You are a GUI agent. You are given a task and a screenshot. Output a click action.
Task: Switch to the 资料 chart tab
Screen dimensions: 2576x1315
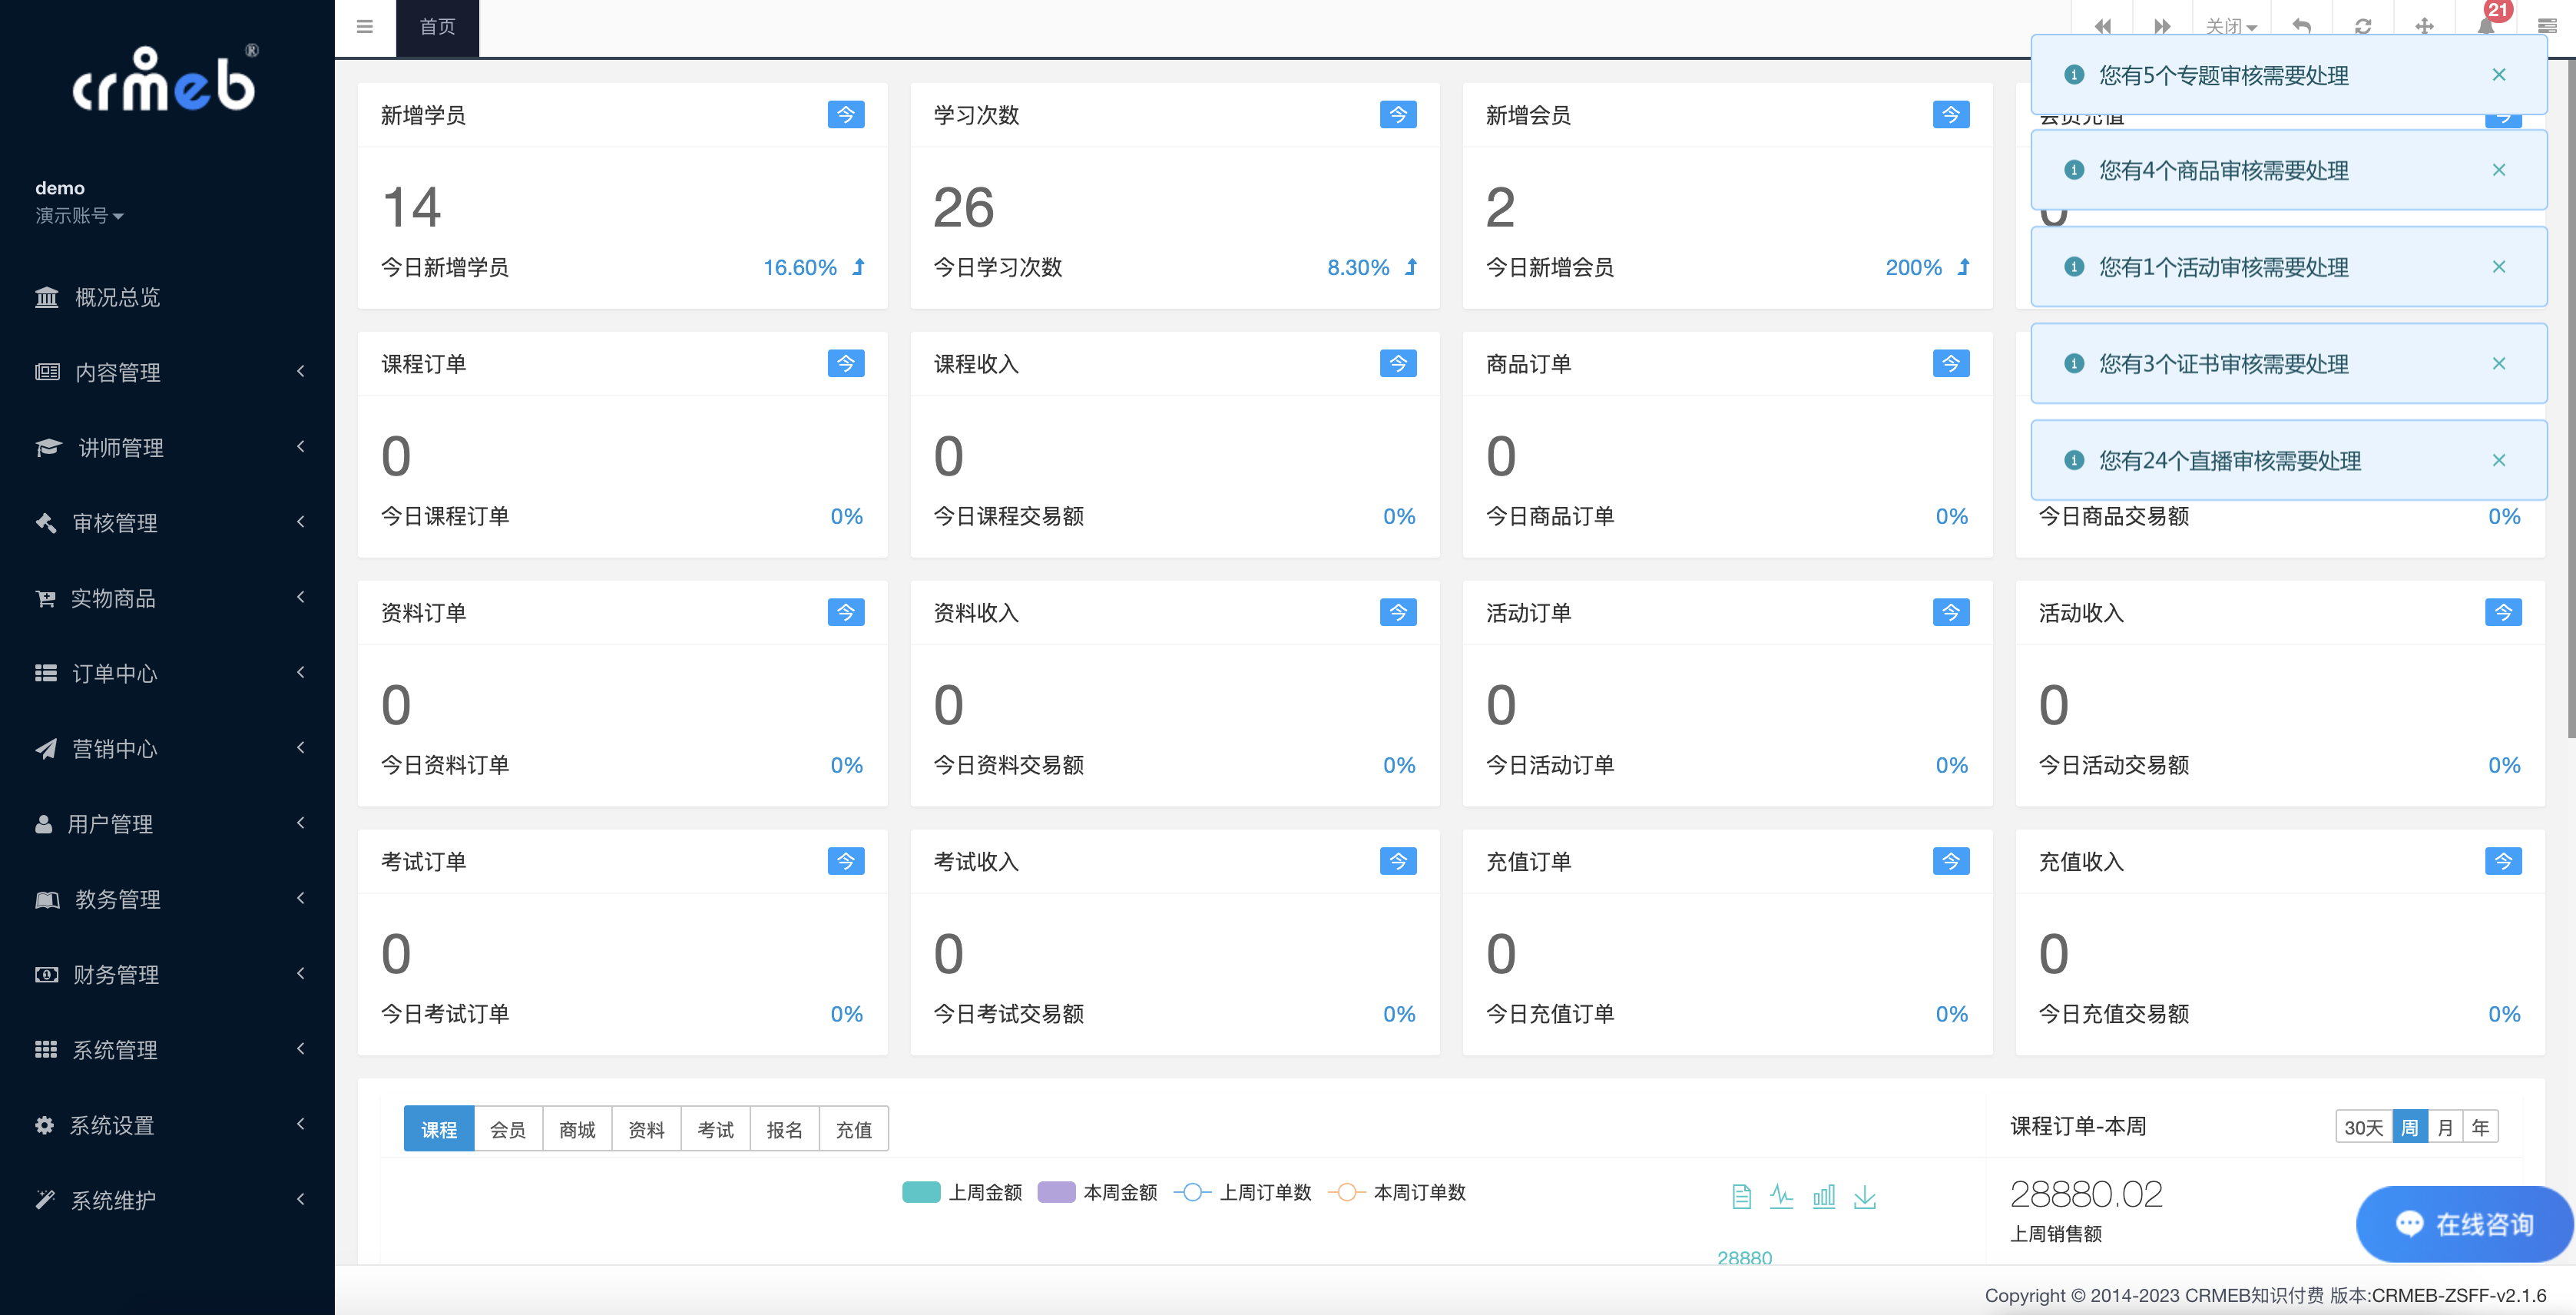646,1130
